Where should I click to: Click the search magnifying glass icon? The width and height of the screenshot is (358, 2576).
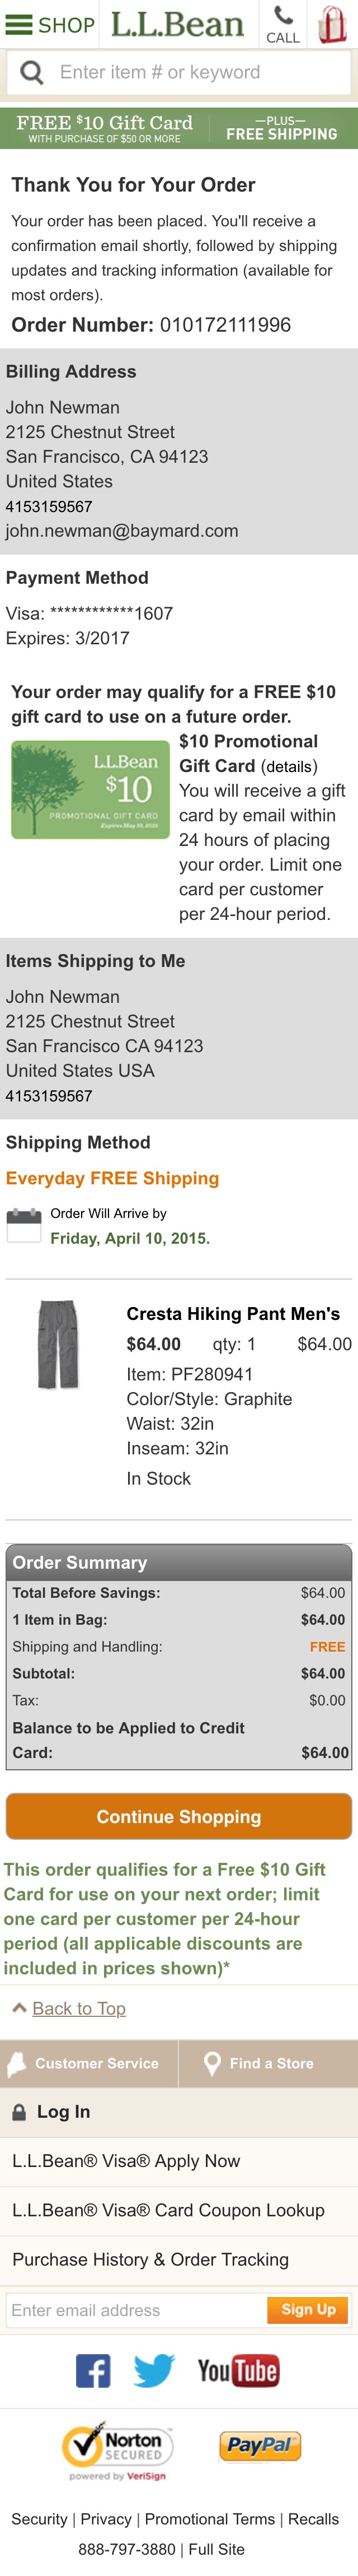click(x=31, y=71)
